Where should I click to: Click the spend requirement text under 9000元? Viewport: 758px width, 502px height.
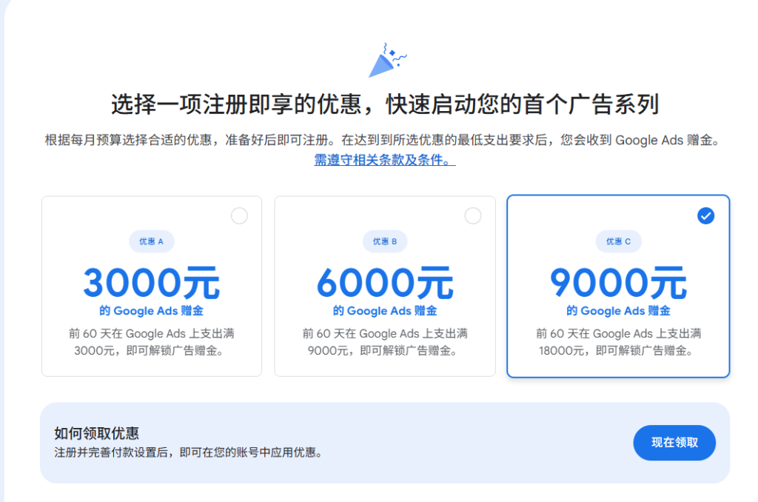pos(618,342)
